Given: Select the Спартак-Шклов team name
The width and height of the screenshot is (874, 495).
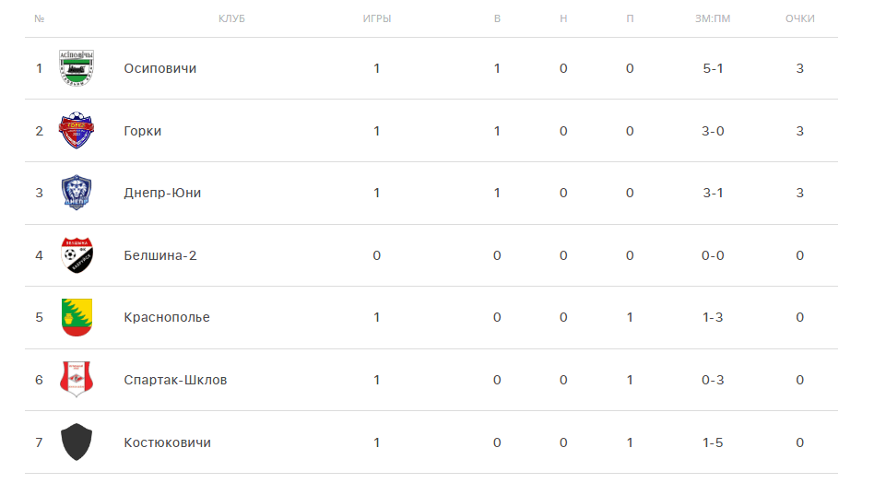Looking at the screenshot, I should coord(175,380).
